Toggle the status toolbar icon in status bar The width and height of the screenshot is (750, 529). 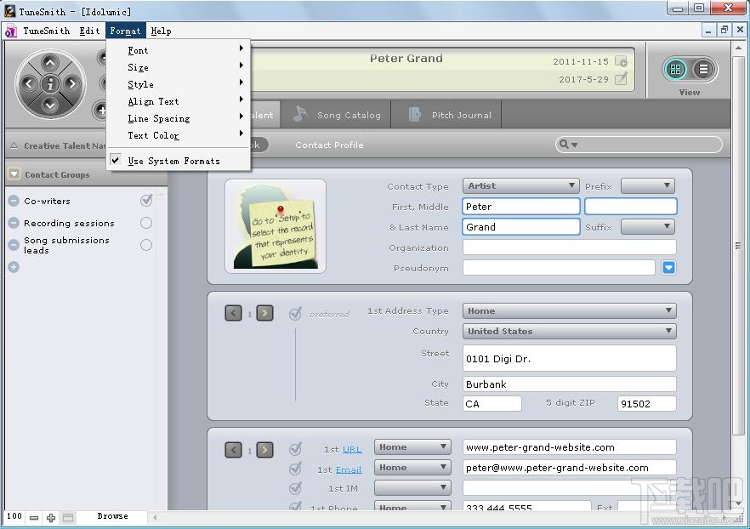pos(68,518)
